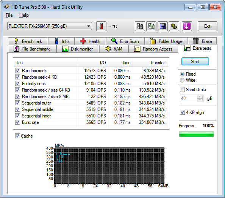Enable the Short stroke checkbox
The height and width of the screenshot is (198, 225).
(x=182, y=90)
